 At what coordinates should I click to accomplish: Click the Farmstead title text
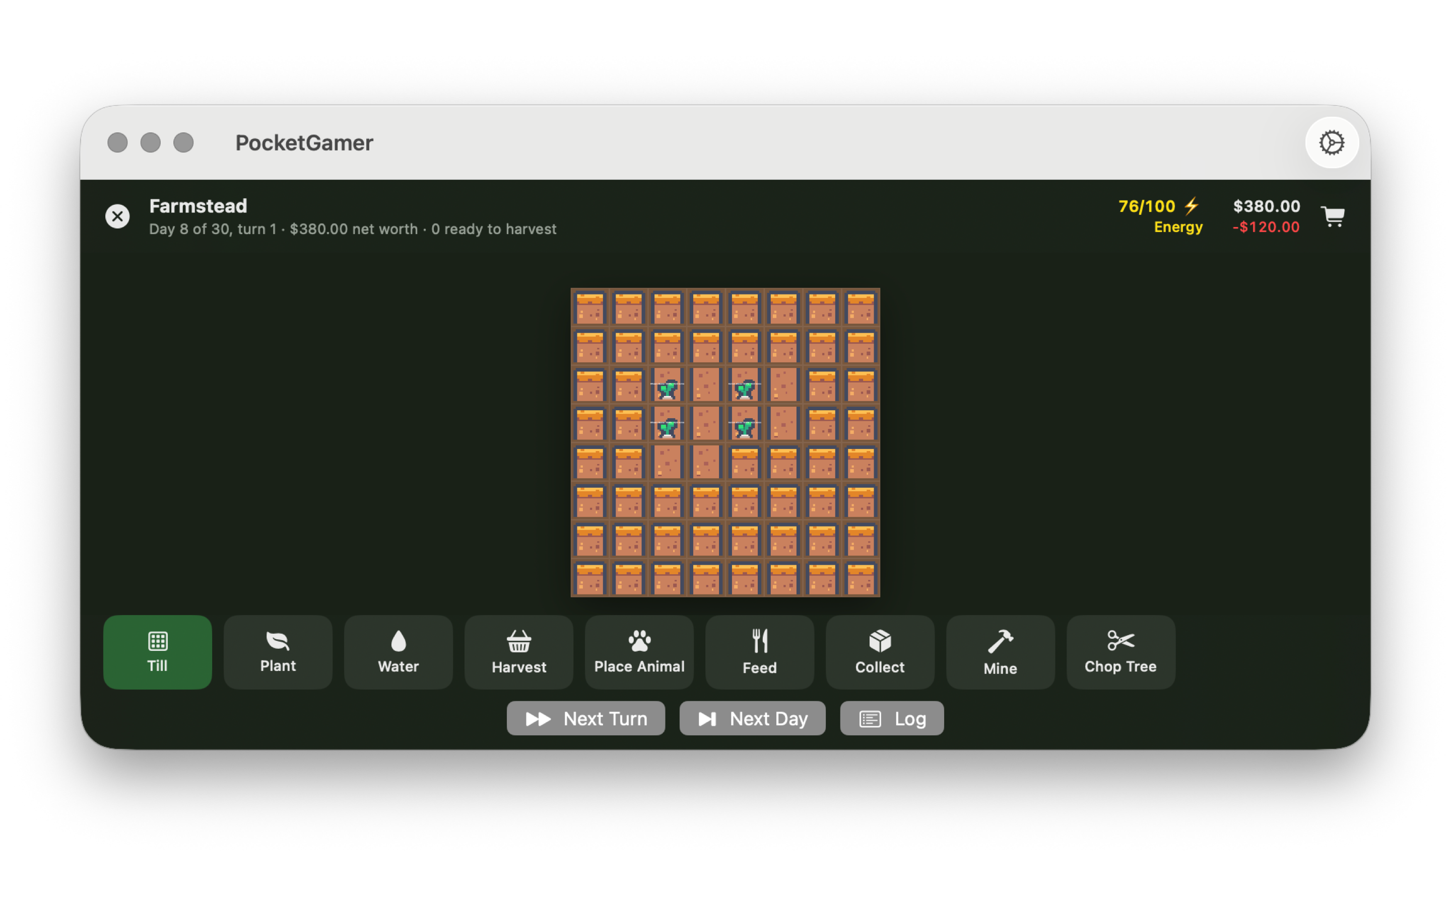(198, 205)
